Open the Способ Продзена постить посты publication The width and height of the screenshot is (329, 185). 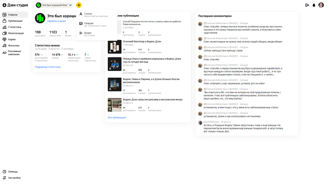(152, 23)
